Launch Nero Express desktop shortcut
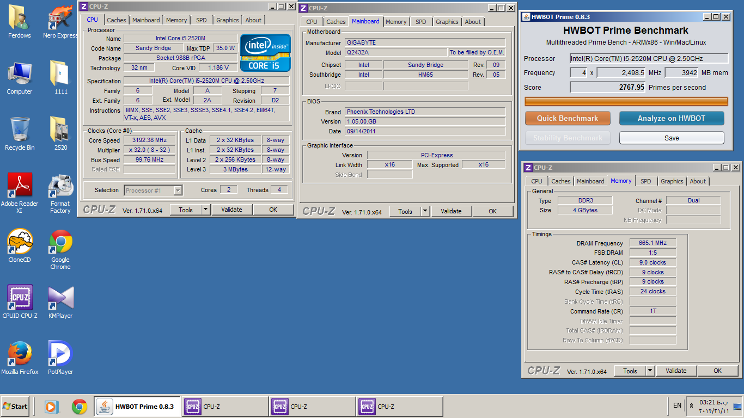The width and height of the screenshot is (744, 418). (60, 21)
